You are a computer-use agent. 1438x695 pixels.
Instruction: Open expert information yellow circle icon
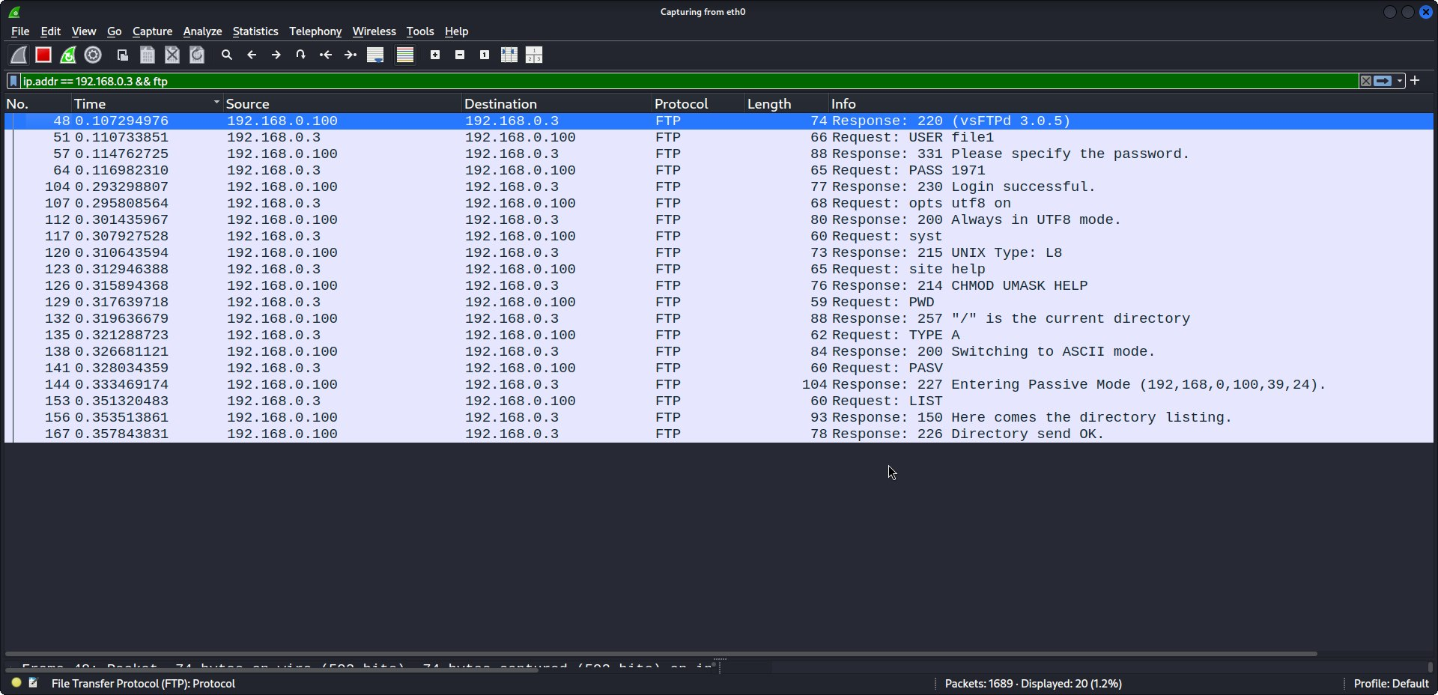click(x=16, y=683)
